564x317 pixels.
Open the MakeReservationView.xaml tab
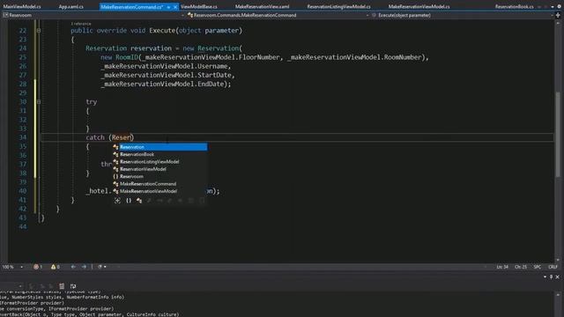[x=262, y=7]
